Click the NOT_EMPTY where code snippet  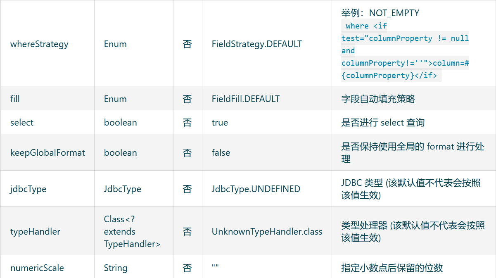(x=405, y=51)
